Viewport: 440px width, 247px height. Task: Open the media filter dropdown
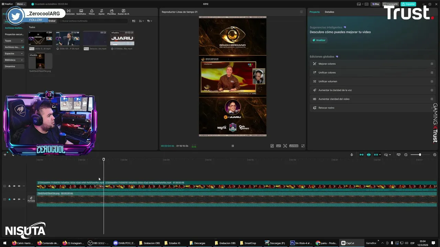149,21
